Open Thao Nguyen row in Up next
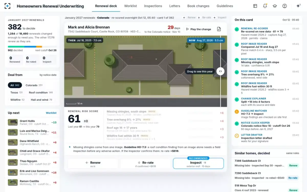 [x=32, y=162]
